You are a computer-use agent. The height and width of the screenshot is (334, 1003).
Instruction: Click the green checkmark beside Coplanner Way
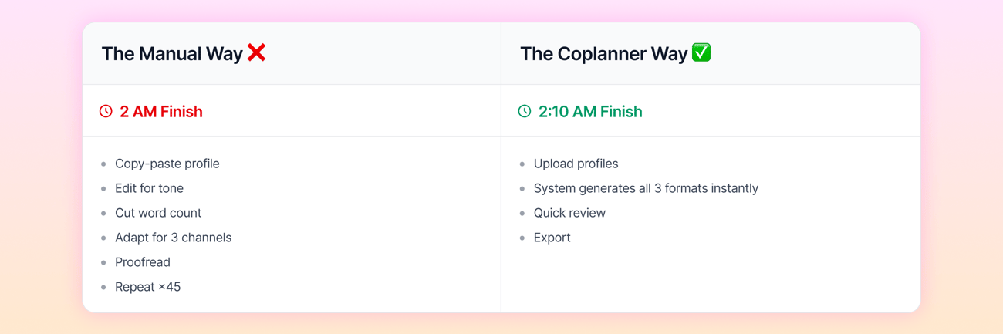(x=701, y=53)
